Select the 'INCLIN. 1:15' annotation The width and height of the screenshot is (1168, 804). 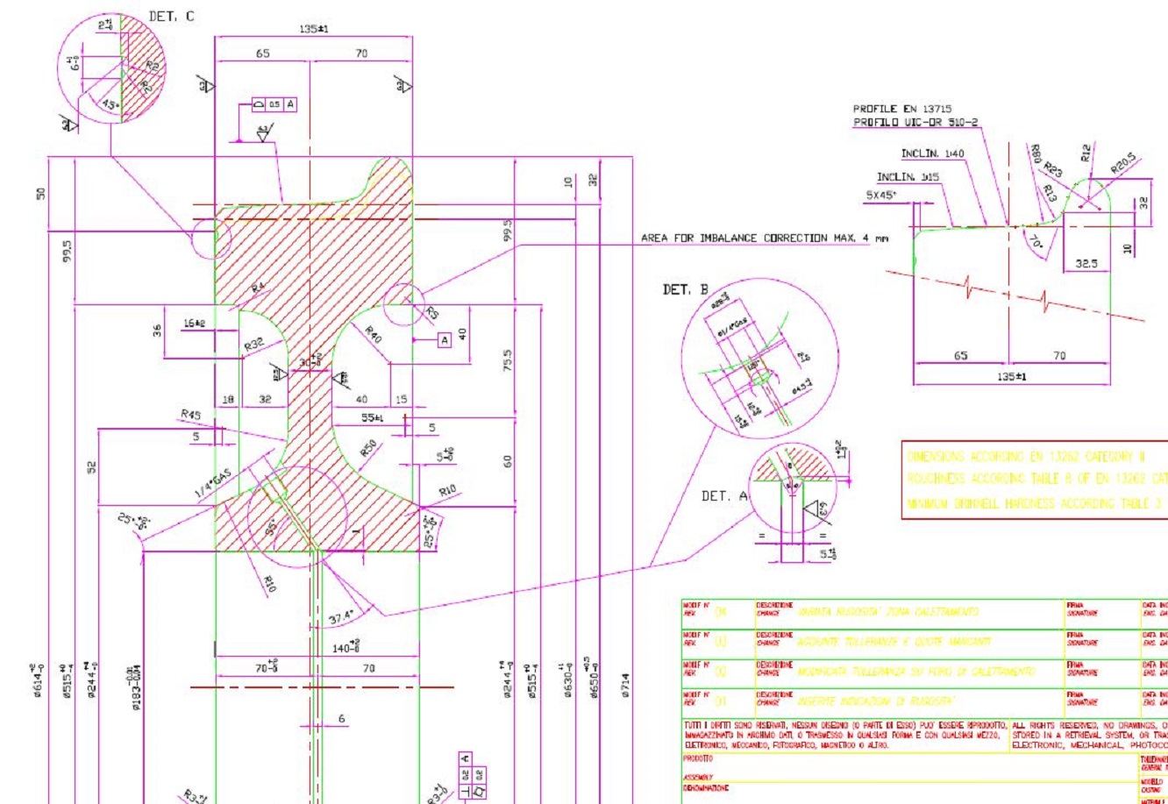[x=908, y=176]
